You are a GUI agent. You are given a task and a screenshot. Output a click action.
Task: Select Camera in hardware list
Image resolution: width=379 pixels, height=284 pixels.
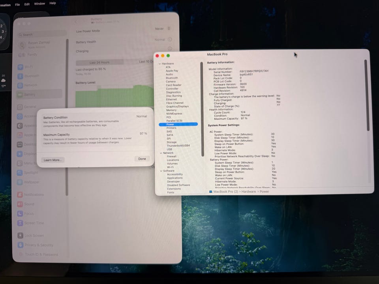point(171,81)
